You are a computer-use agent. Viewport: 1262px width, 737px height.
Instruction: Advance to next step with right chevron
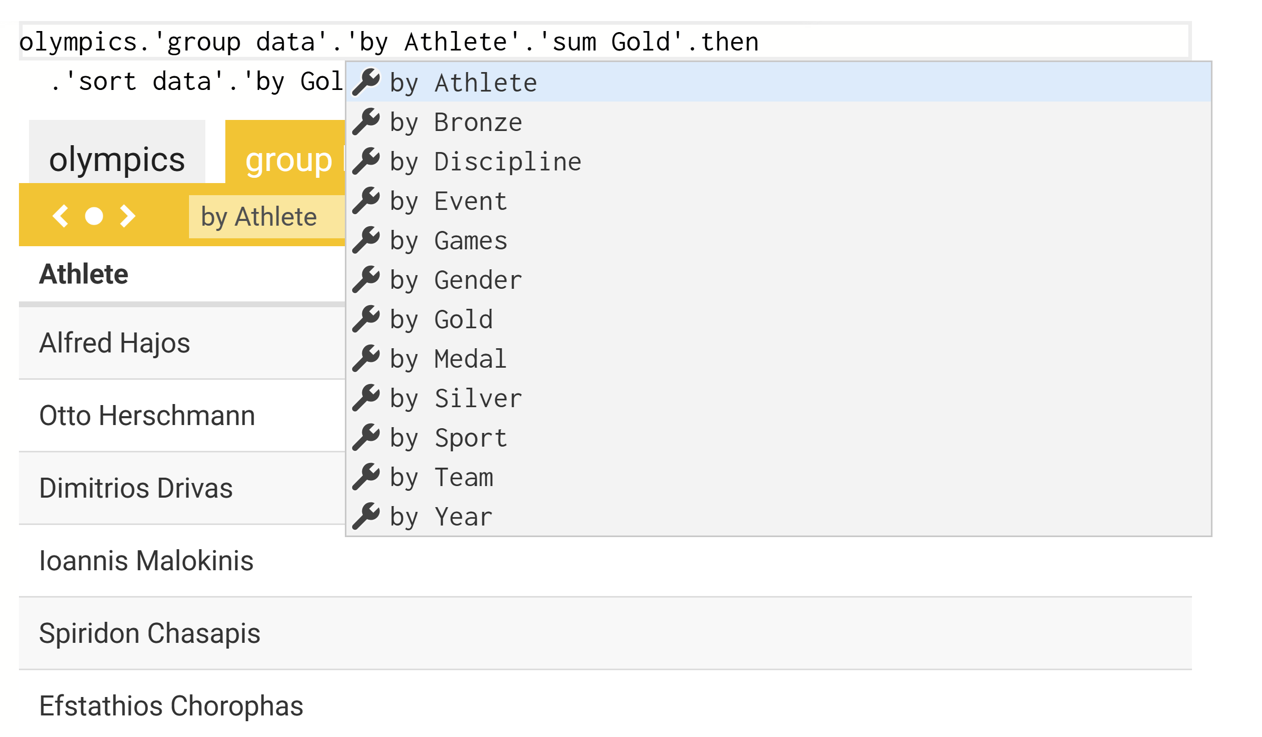click(x=127, y=216)
